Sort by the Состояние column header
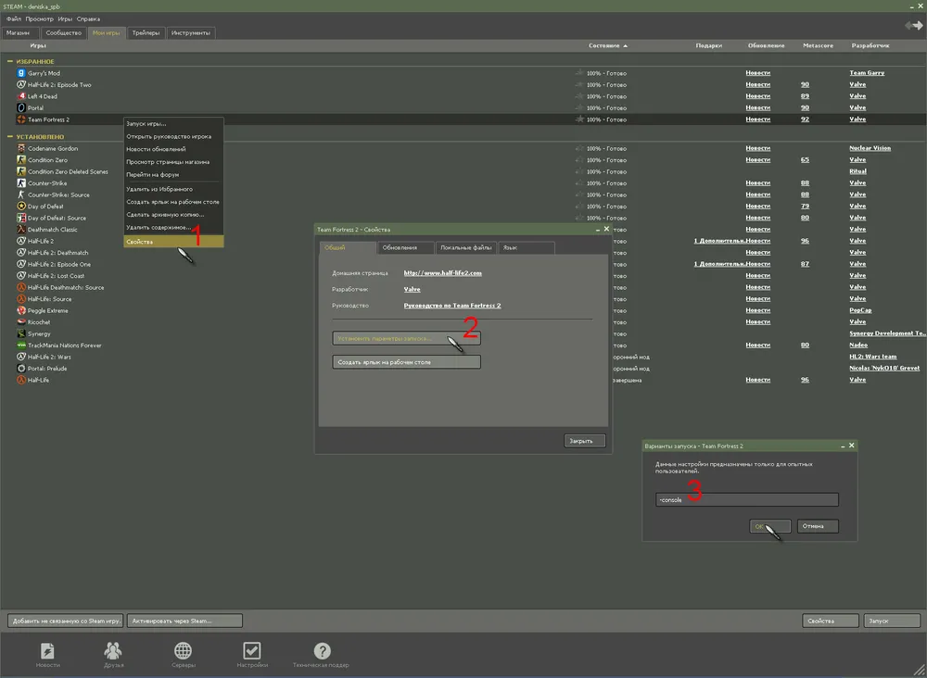 point(607,45)
